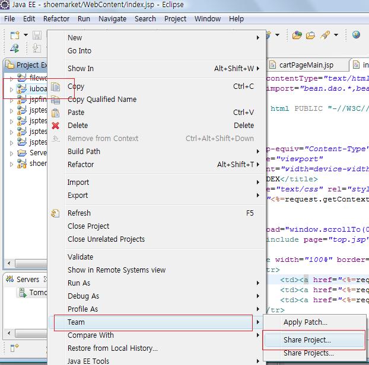369x365 pixels.
Task: Select Restore from Local History entry
Action: pyautogui.click(x=157, y=348)
